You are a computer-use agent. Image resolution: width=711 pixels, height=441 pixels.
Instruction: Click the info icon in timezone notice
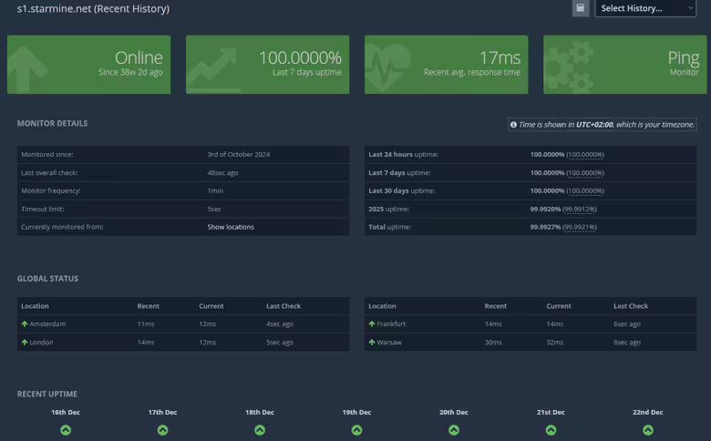(x=513, y=125)
